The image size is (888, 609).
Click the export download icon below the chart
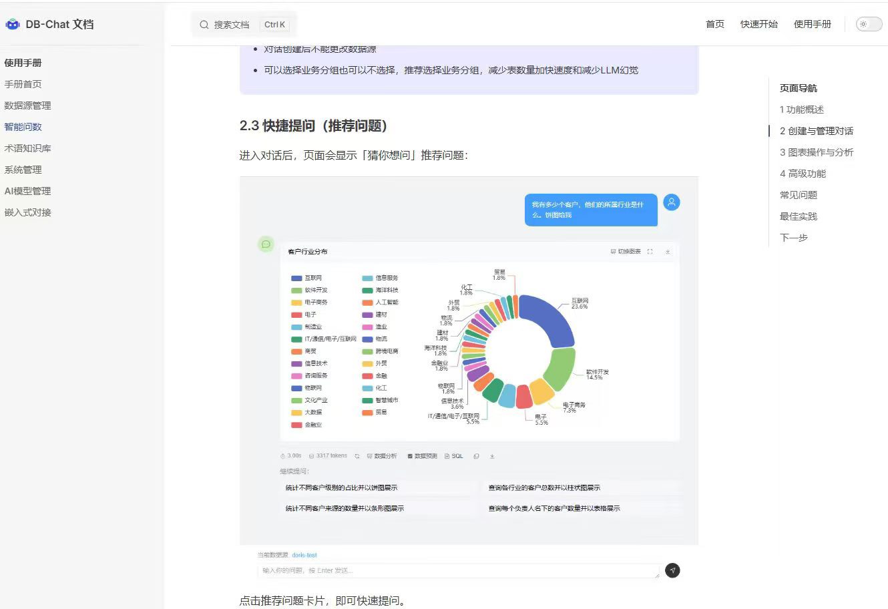[x=492, y=457]
